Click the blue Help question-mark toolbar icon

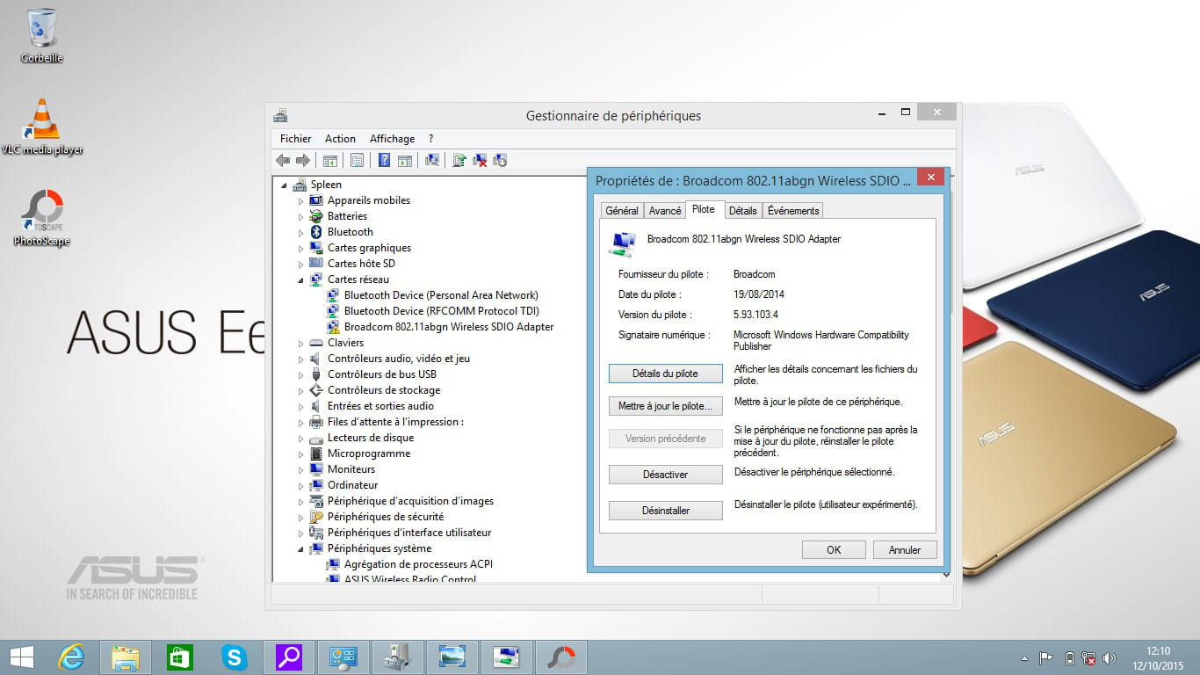[385, 160]
